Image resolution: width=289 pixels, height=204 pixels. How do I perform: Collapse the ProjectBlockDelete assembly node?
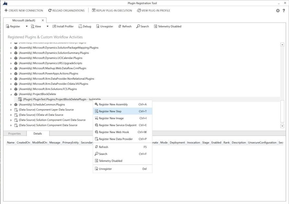[11, 94]
